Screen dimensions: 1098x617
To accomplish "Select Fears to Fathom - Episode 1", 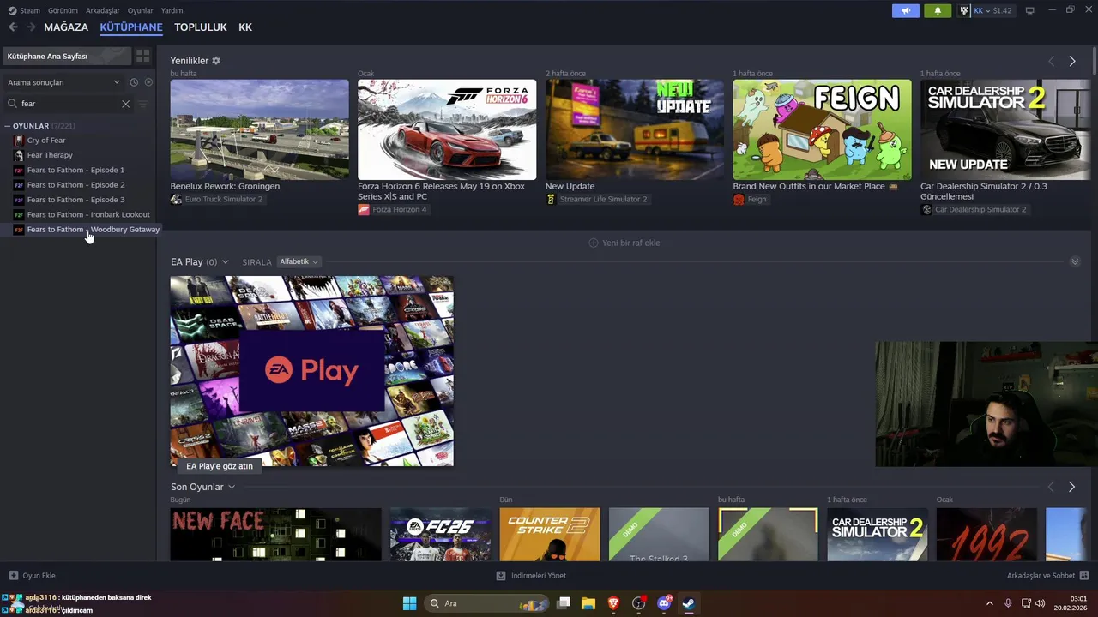I will [75, 170].
